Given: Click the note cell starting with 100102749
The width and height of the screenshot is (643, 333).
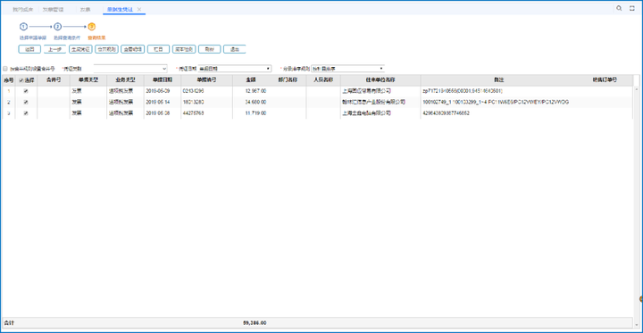Looking at the screenshot, I should (x=496, y=102).
